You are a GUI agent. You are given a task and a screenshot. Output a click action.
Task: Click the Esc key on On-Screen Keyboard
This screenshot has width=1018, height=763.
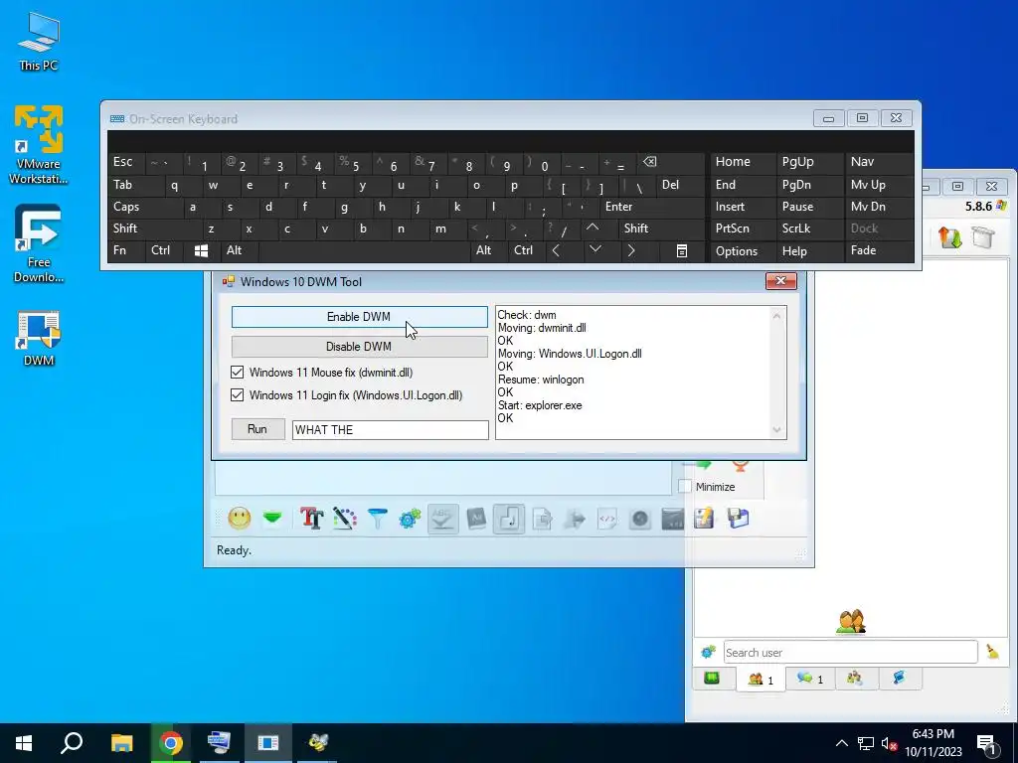pyautogui.click(x=127, y=162)
